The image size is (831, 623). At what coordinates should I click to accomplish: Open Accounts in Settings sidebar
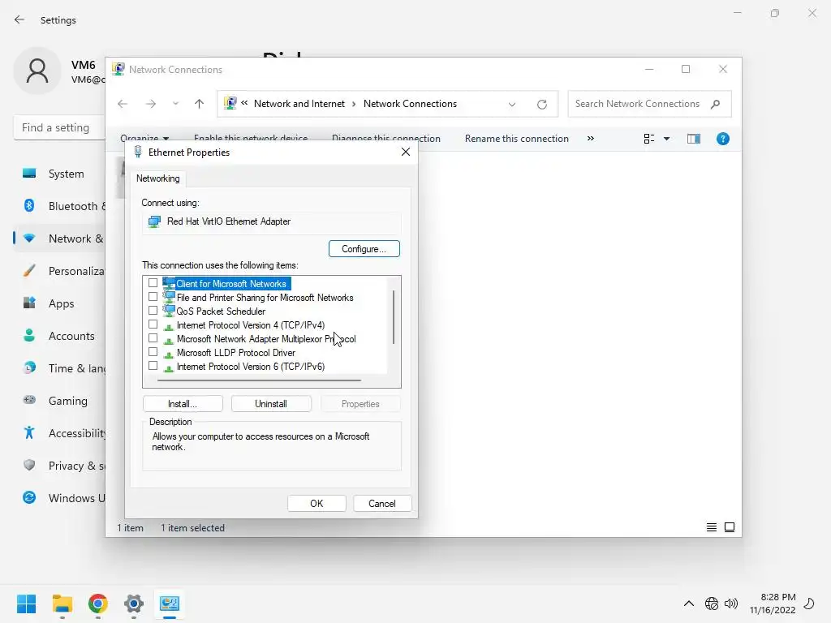click(x=59, y=336)
